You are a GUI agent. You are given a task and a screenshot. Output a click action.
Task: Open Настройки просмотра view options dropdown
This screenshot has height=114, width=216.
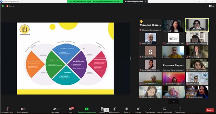[136, 2]
